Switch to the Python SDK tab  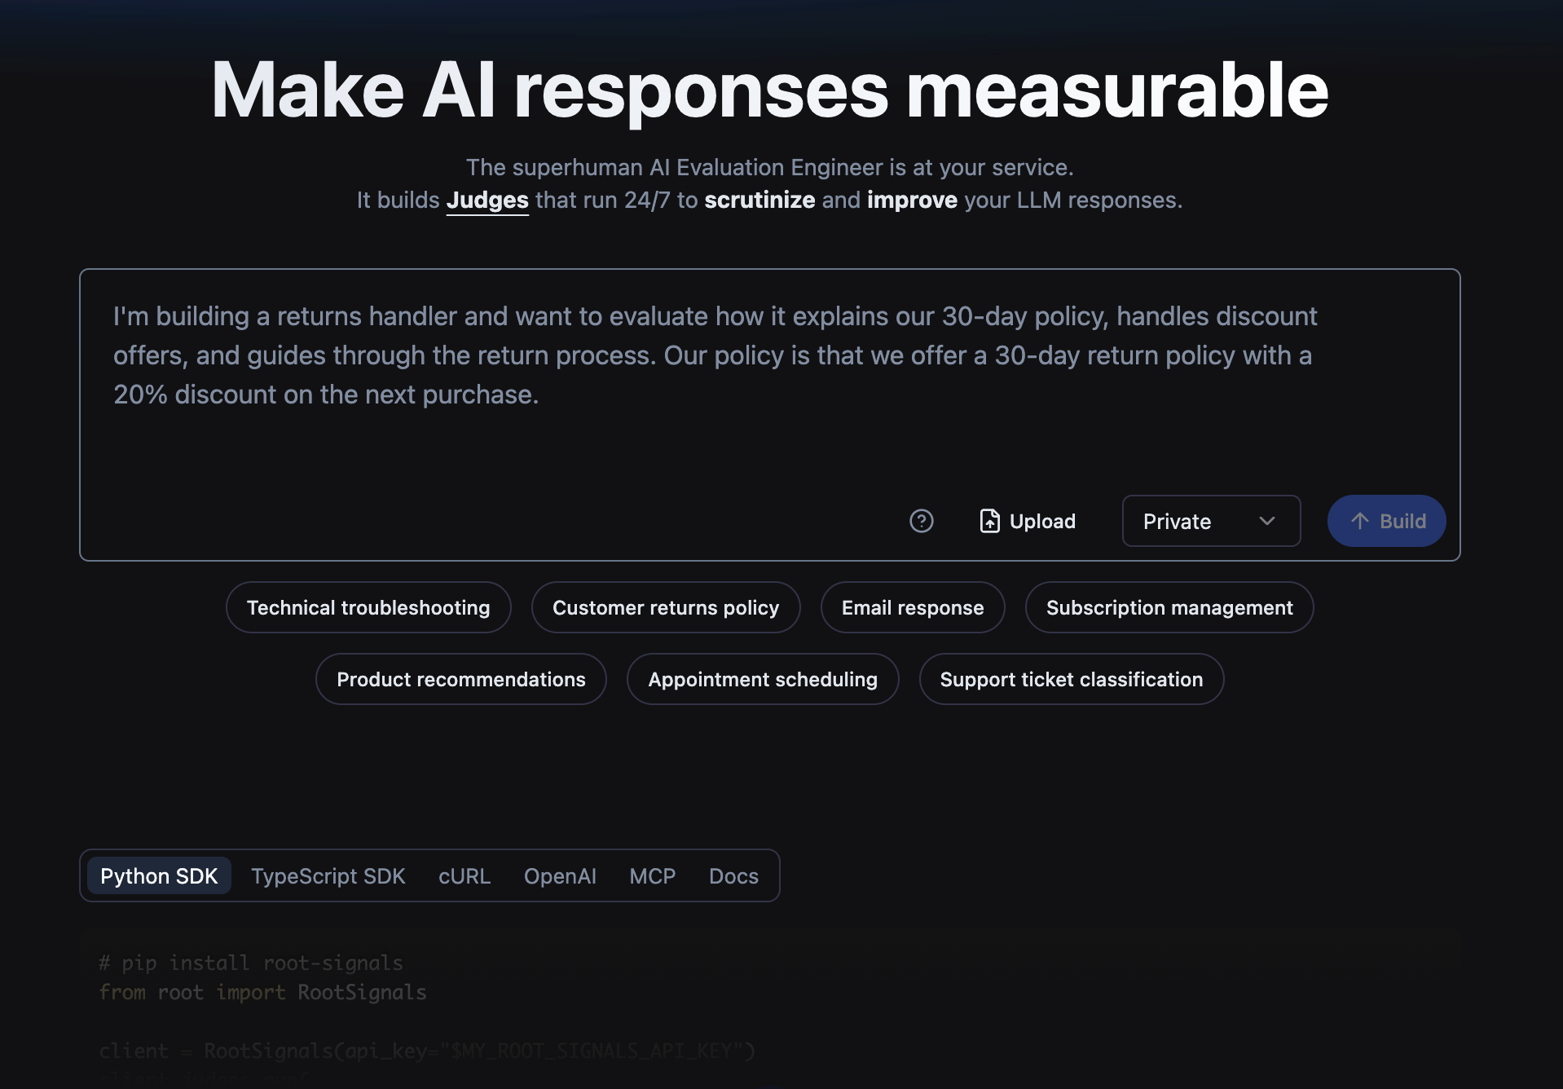click(159, 875)
